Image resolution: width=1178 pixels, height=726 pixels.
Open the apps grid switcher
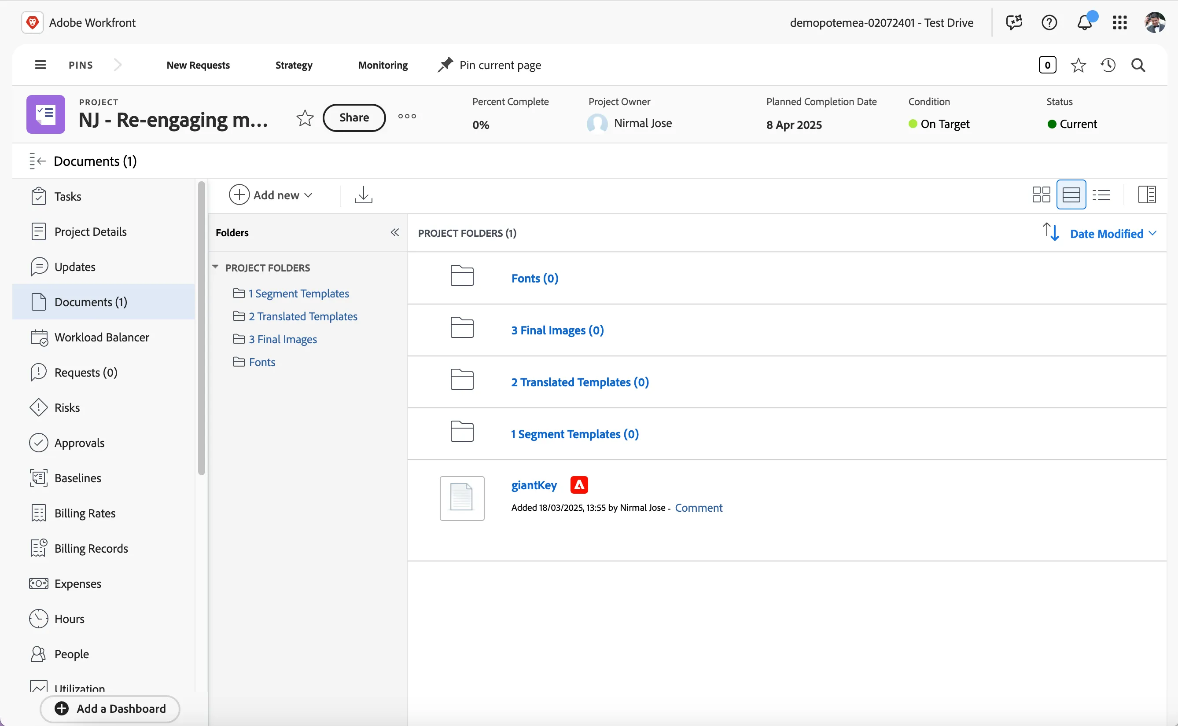[1120, 22]
